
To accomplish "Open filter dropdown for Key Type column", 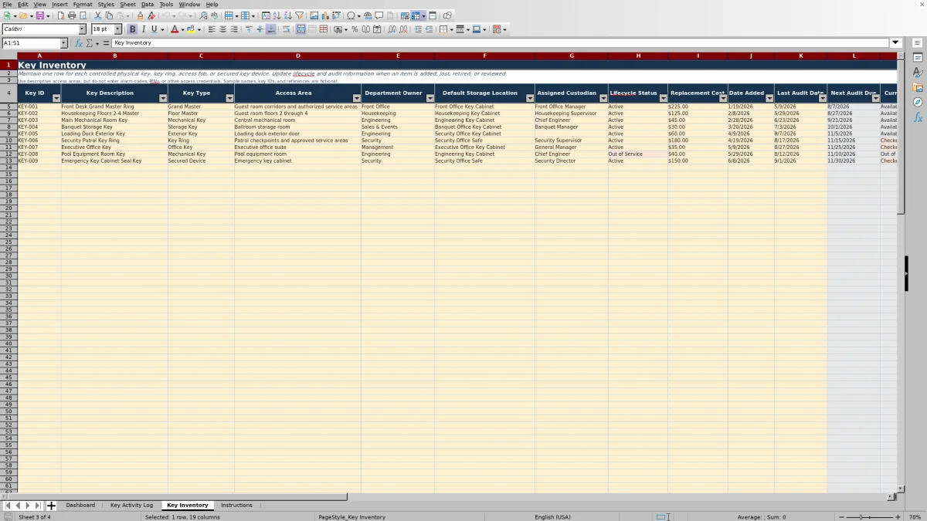I will click(x=229, y=98).
